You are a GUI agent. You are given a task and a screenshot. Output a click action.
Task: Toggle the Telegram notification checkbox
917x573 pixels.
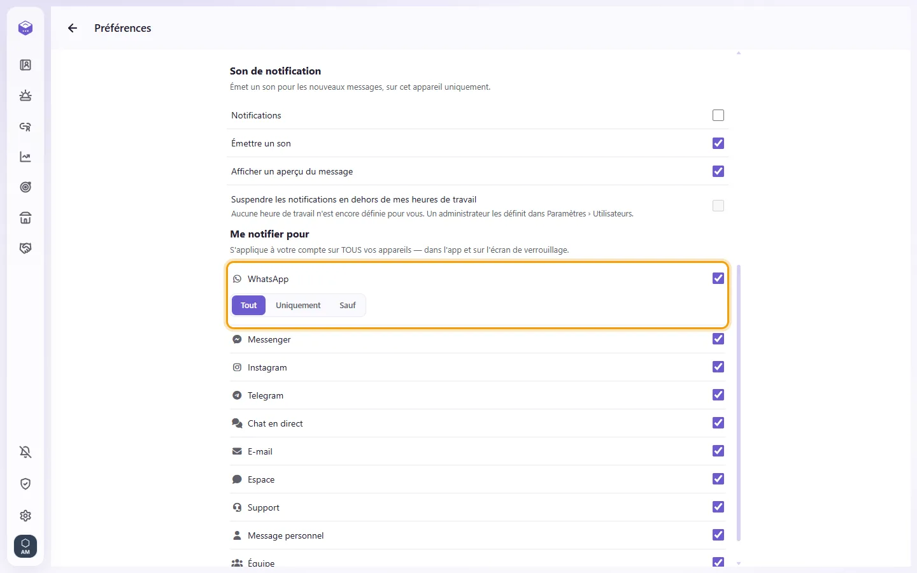(x=718, y=395)
